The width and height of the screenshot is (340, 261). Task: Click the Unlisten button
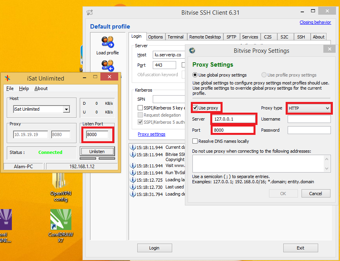(97, 151)
